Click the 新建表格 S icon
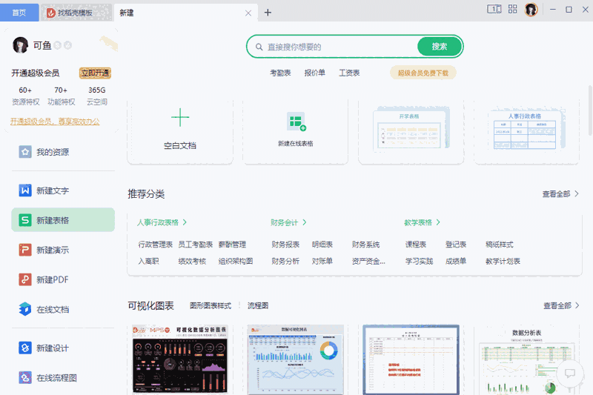This screenshot has height=395, width=593. 25,220
